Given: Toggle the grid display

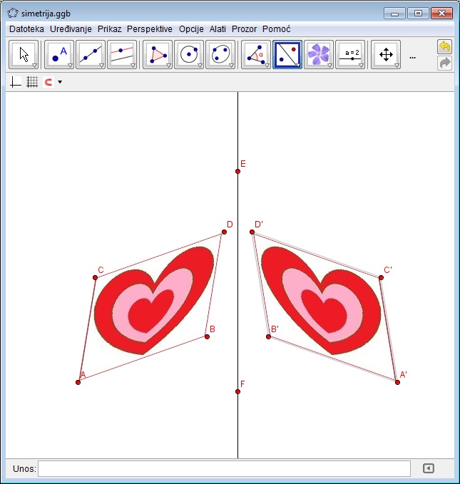Looking at the screenshot, I should [32, 82].
